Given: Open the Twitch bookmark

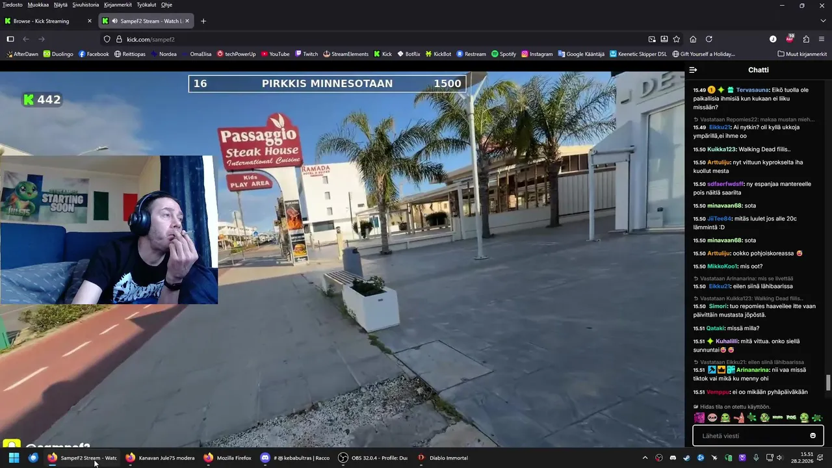Looking at the screenshot, I should coord(306,54).
